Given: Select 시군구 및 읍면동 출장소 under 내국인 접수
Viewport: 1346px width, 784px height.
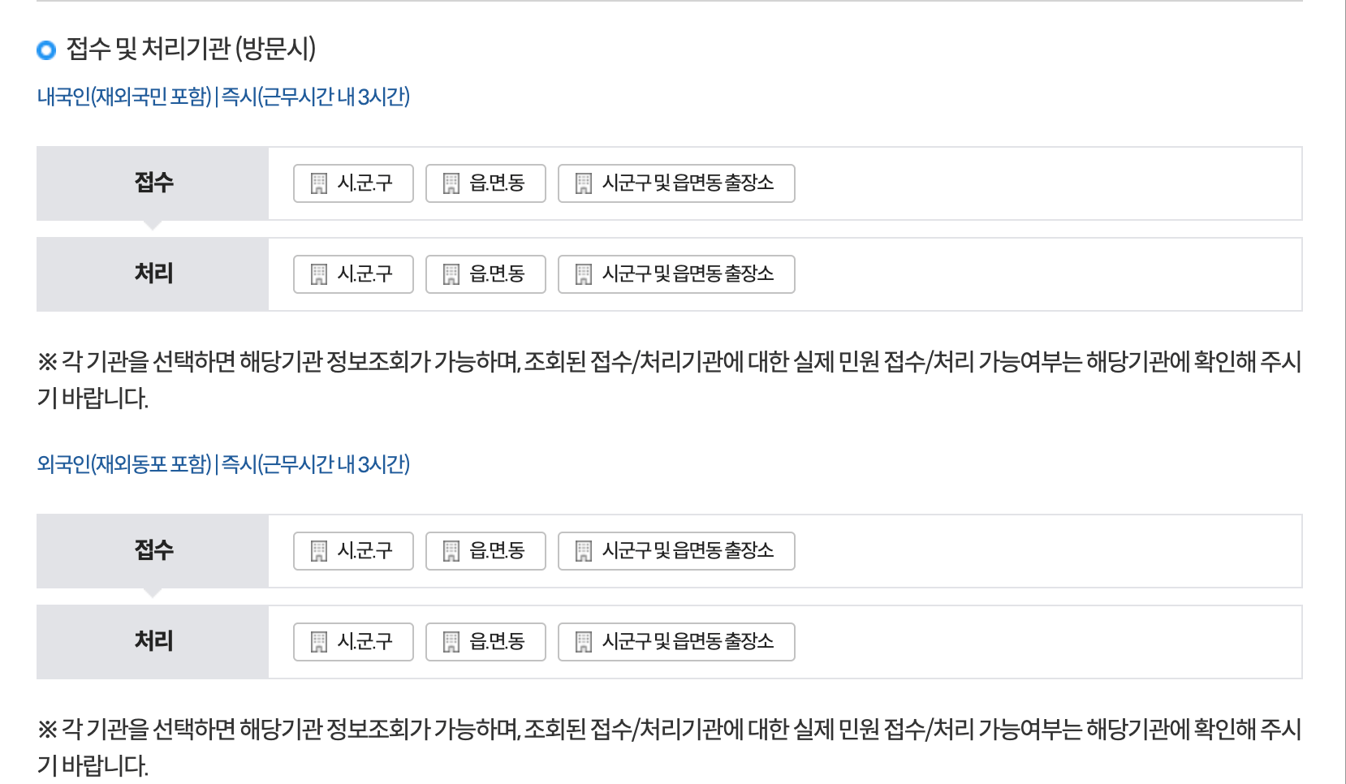Looking at the screenshot, I should point(675,184).
